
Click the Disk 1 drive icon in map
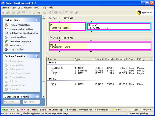(50, 18)
